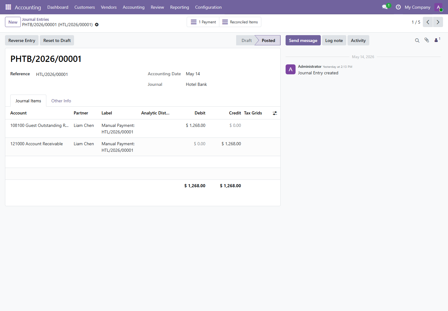This screenshot has height=311, width=448.
Task: Open the Review menu
Action: 157,7
